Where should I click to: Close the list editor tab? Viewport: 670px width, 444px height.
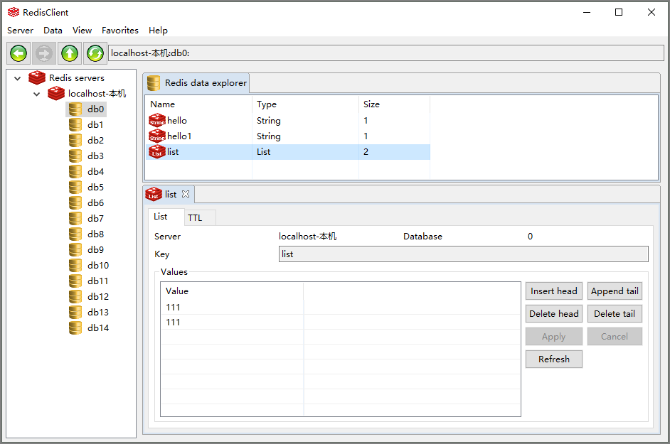tap(186, 194)
